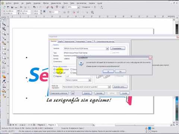Click the Imprimir button
The image size is (179, 134).
click(x=87, y=93)
